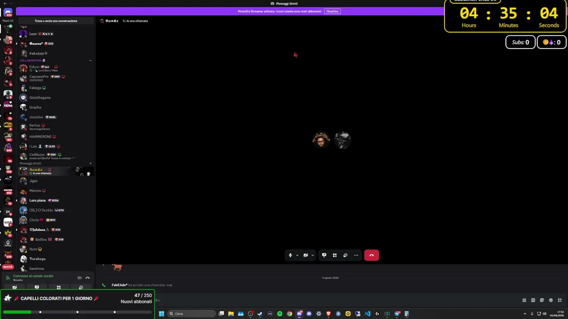Open the taskbar clock showing 17:52
Viewport: 568px width, 319px height.
coord(556,314)
